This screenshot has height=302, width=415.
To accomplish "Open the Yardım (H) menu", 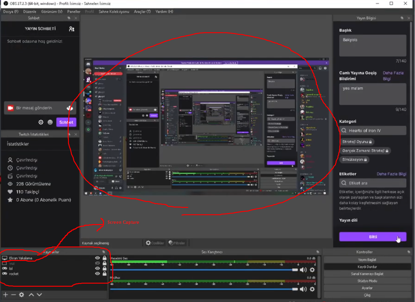I will point(164,12).
